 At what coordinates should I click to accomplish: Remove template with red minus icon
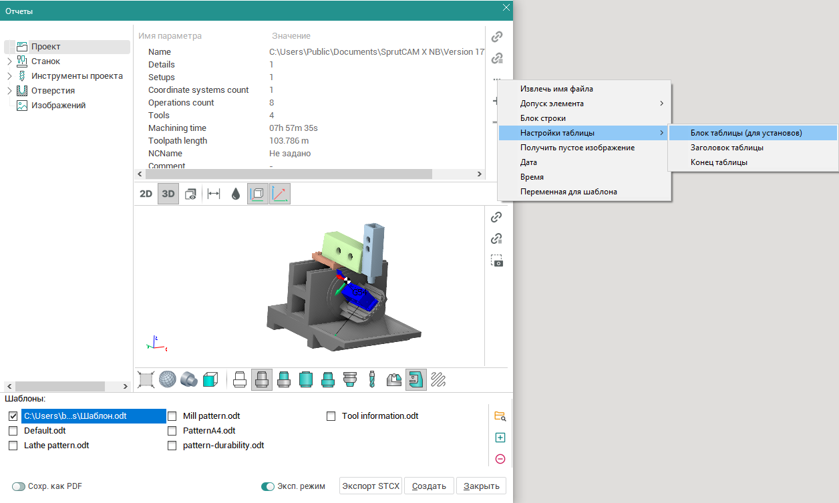[x=500, y=459]
